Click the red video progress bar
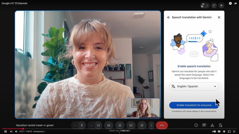This screenshot has width=239, height=134. 12,129
